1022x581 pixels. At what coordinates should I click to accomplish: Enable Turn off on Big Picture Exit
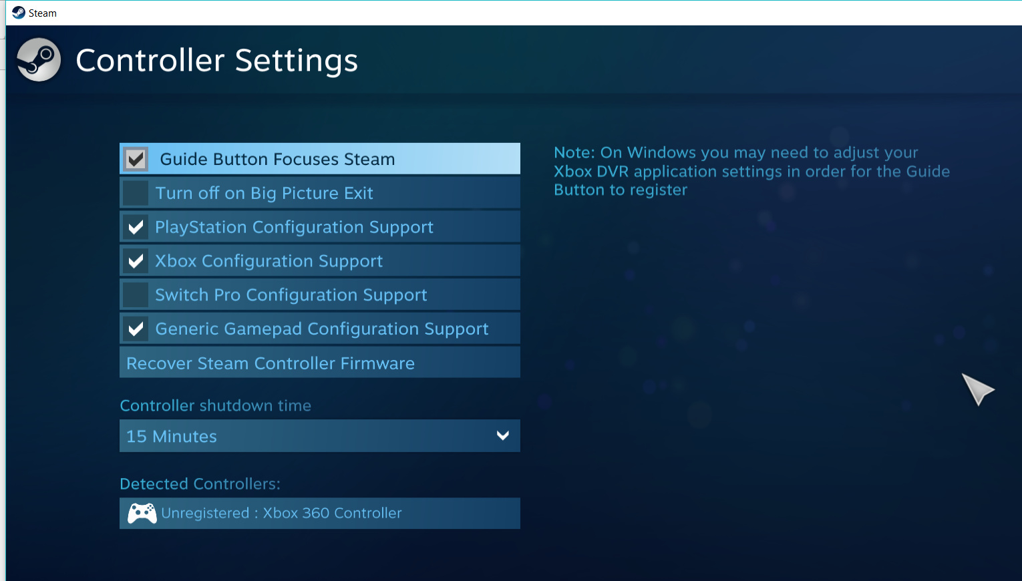[319, 192]
